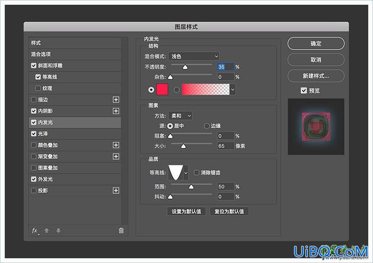373x263 pixels.
Task: Toggle the 消除锯齿 checkbox
Action: click(196, 173)
